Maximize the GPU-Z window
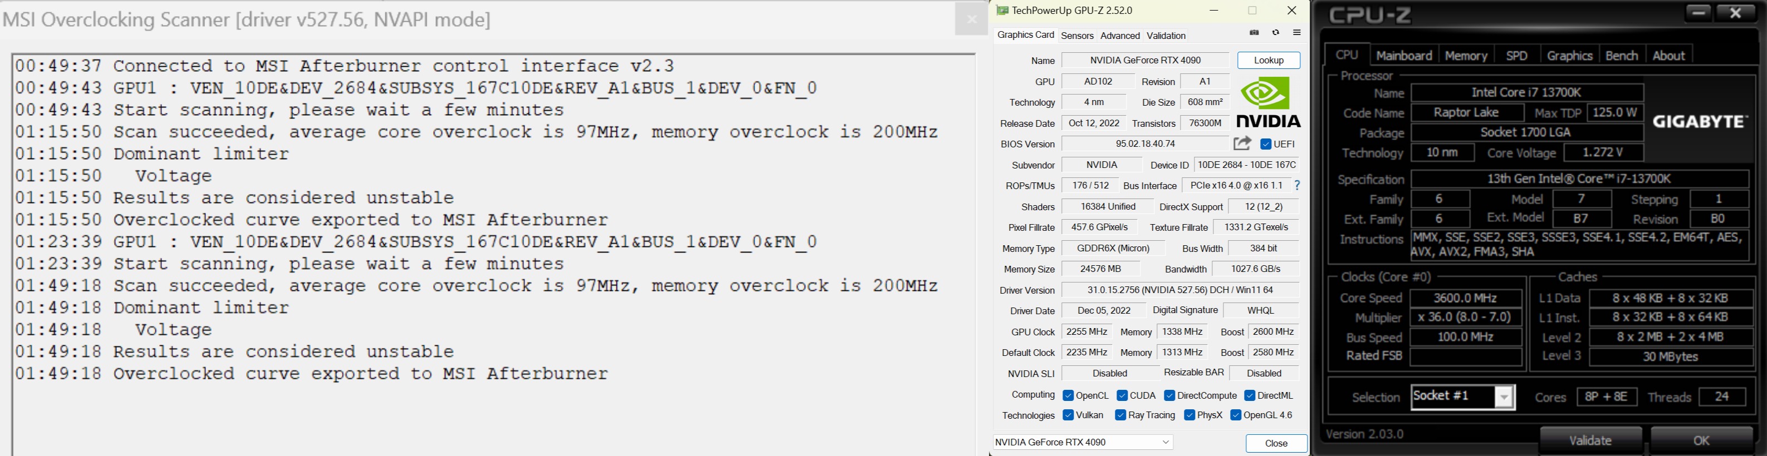 [x=1252, y=10]
